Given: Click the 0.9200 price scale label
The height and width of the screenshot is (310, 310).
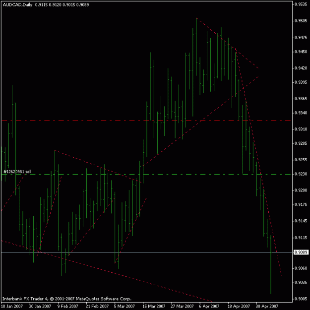Looking at the screenshot, I should (x=301, y=190).
